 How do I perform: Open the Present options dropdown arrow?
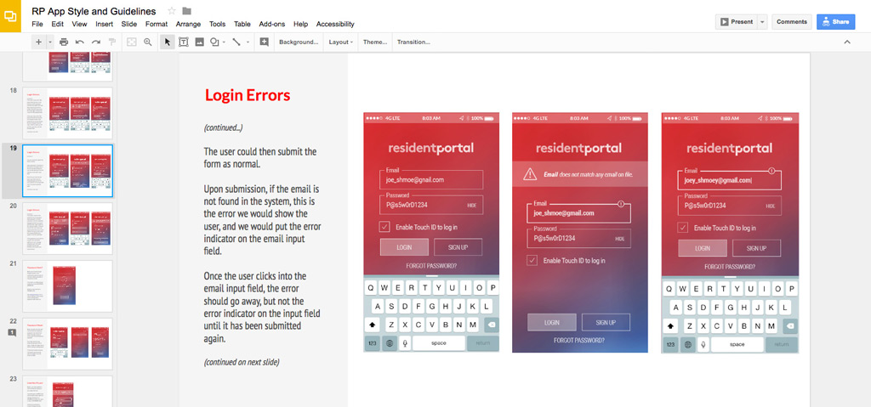pos(762,21)
